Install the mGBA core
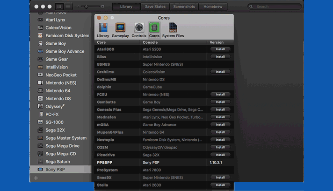This screenshot has width=333, height=191. (220, 125)
